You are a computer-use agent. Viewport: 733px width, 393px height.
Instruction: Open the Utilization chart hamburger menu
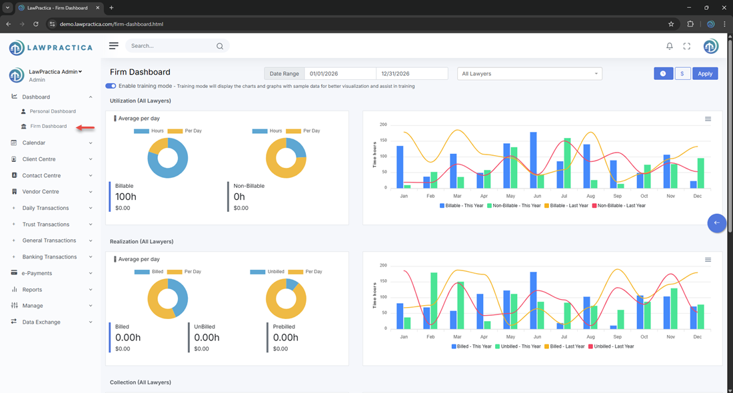708,119
